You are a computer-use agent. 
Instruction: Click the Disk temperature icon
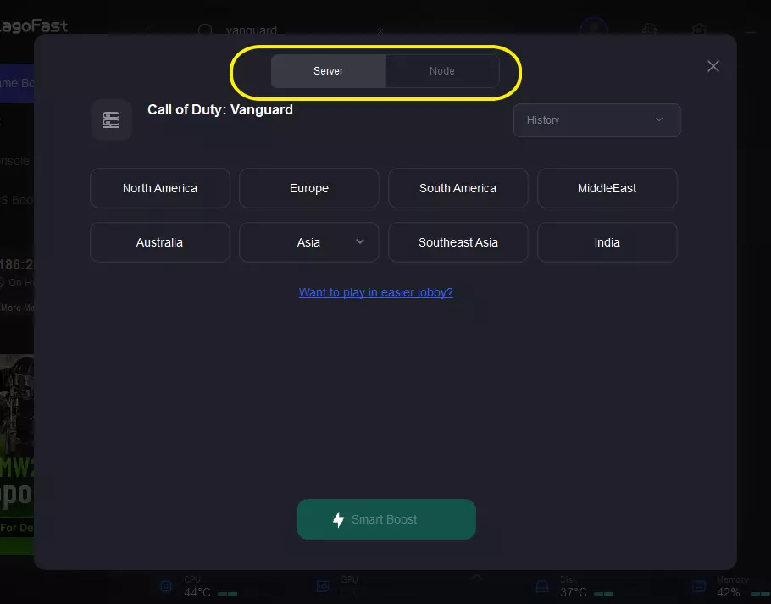click(x=544, y=586)
